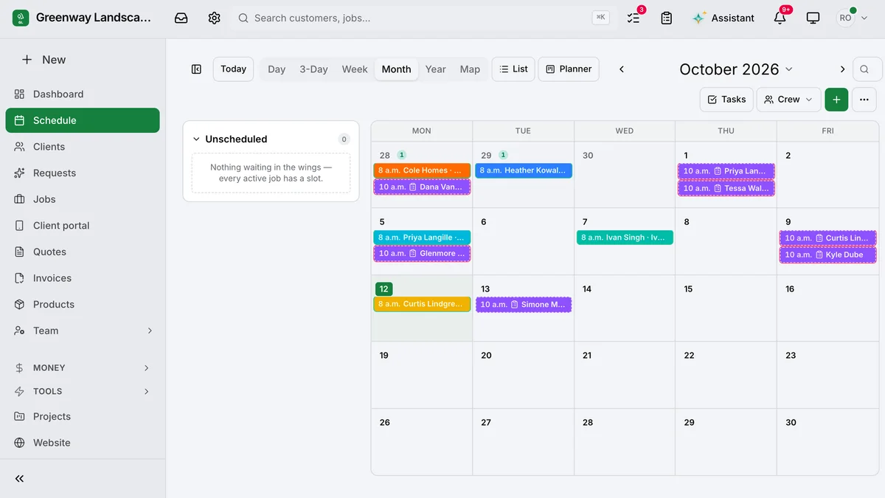Open the 10 a.m. Kyle Dube event
The image size is (885, 498).
click(828, 255)
